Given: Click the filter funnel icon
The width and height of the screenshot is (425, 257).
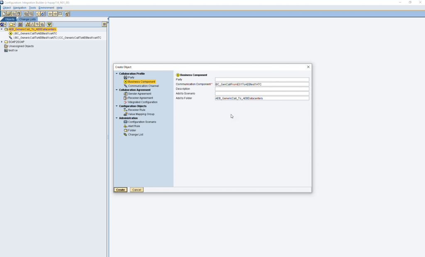Looking at the screenshot, I should (x=49, y=24).
